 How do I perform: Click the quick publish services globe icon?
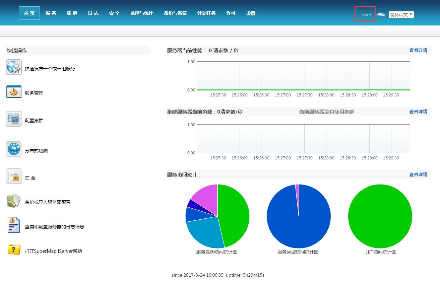coord(14,67)
